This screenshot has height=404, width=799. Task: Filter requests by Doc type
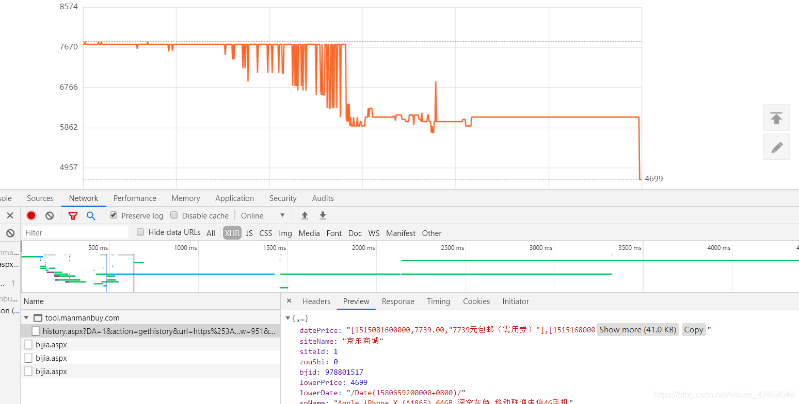tap(355, 233)
